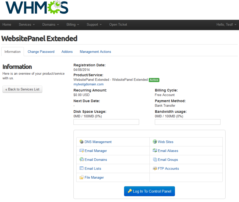
Task: Switch to the Change Password tab
Action: pyautogui.click(x=41, y=52)
